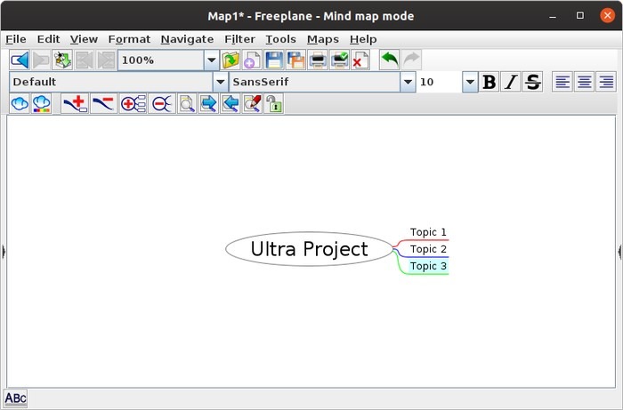
Task: Close the current map with red X
Action: coord(360,60)
